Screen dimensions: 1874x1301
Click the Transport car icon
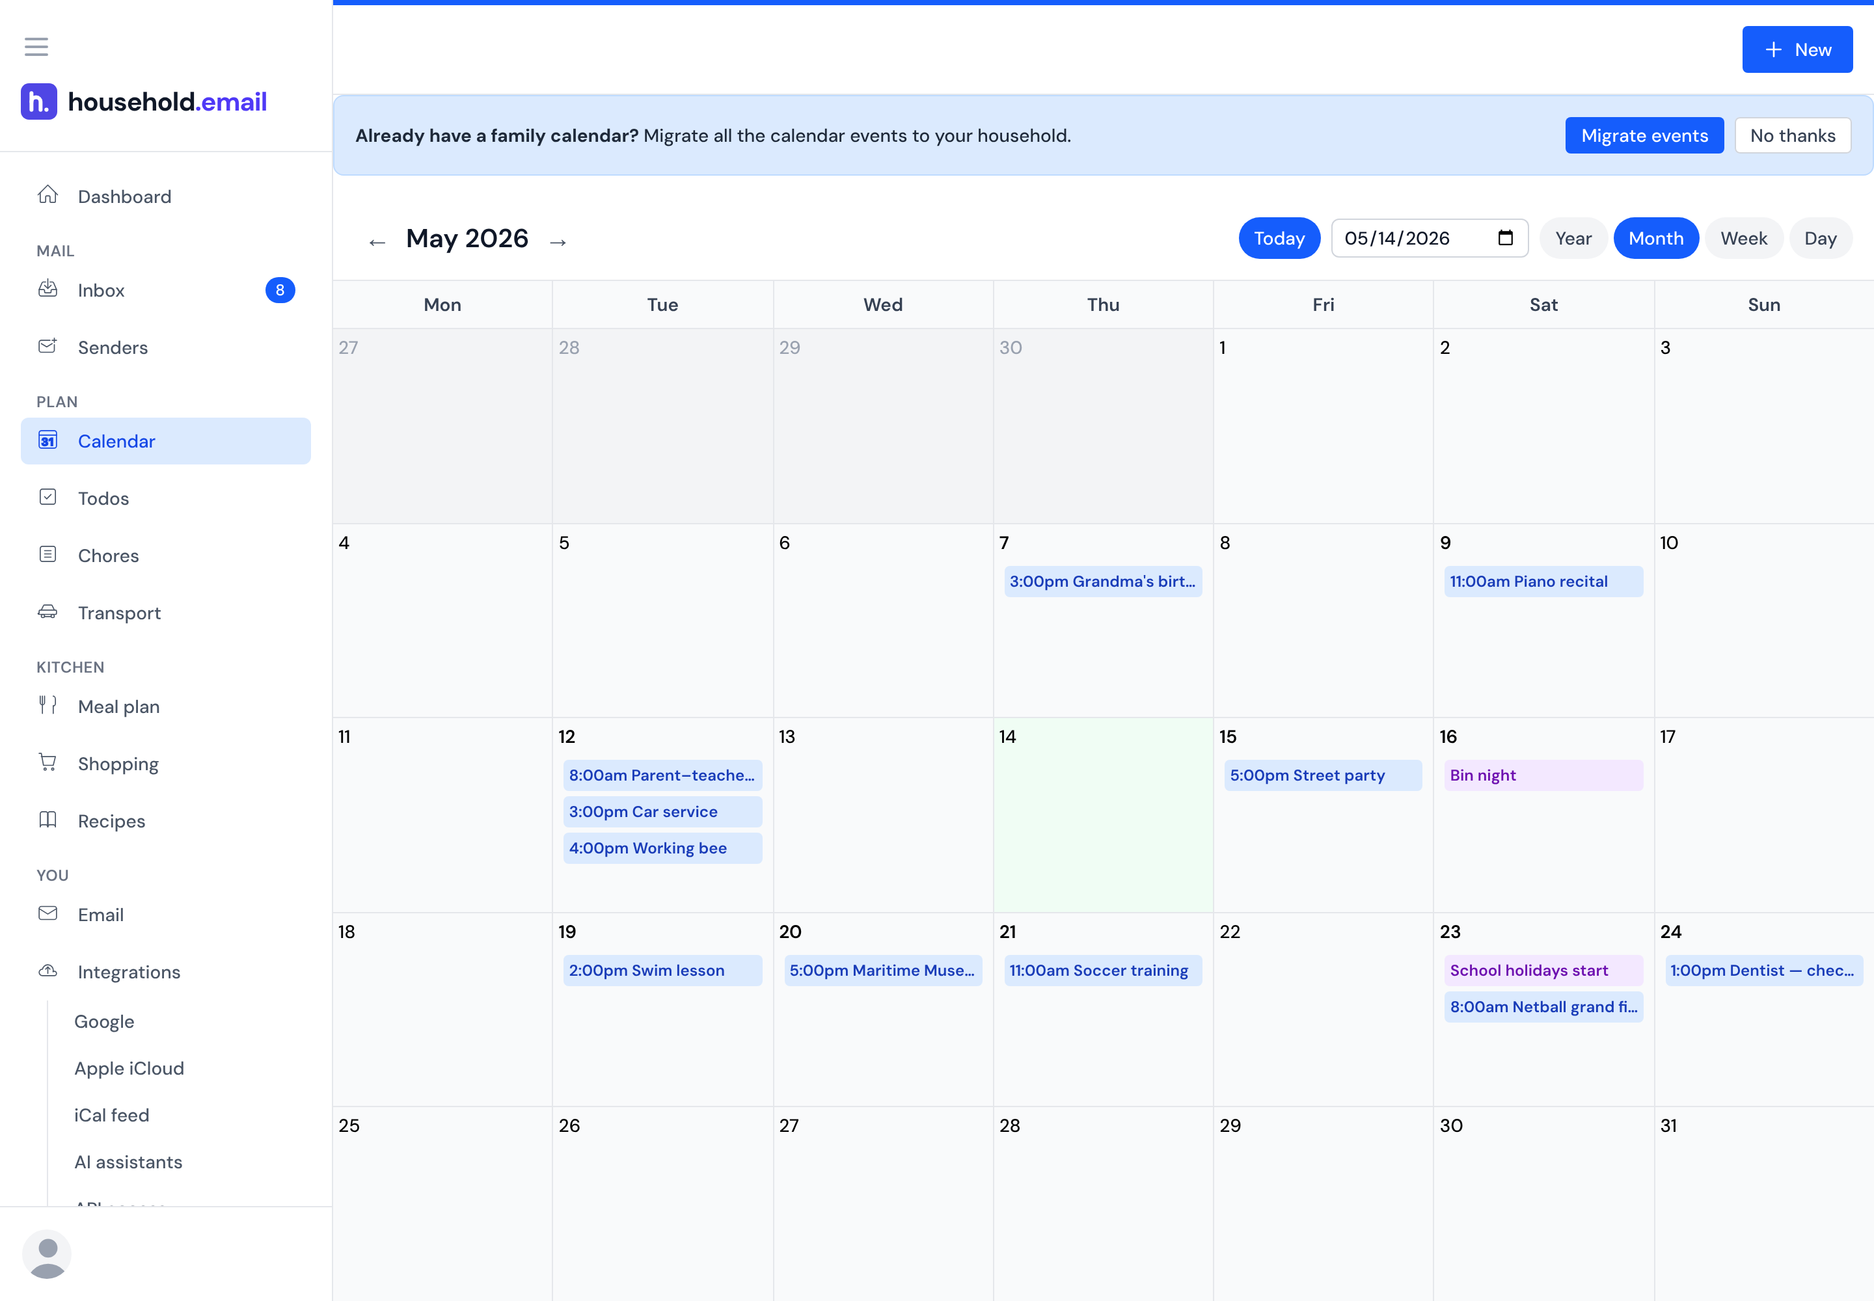48,611
